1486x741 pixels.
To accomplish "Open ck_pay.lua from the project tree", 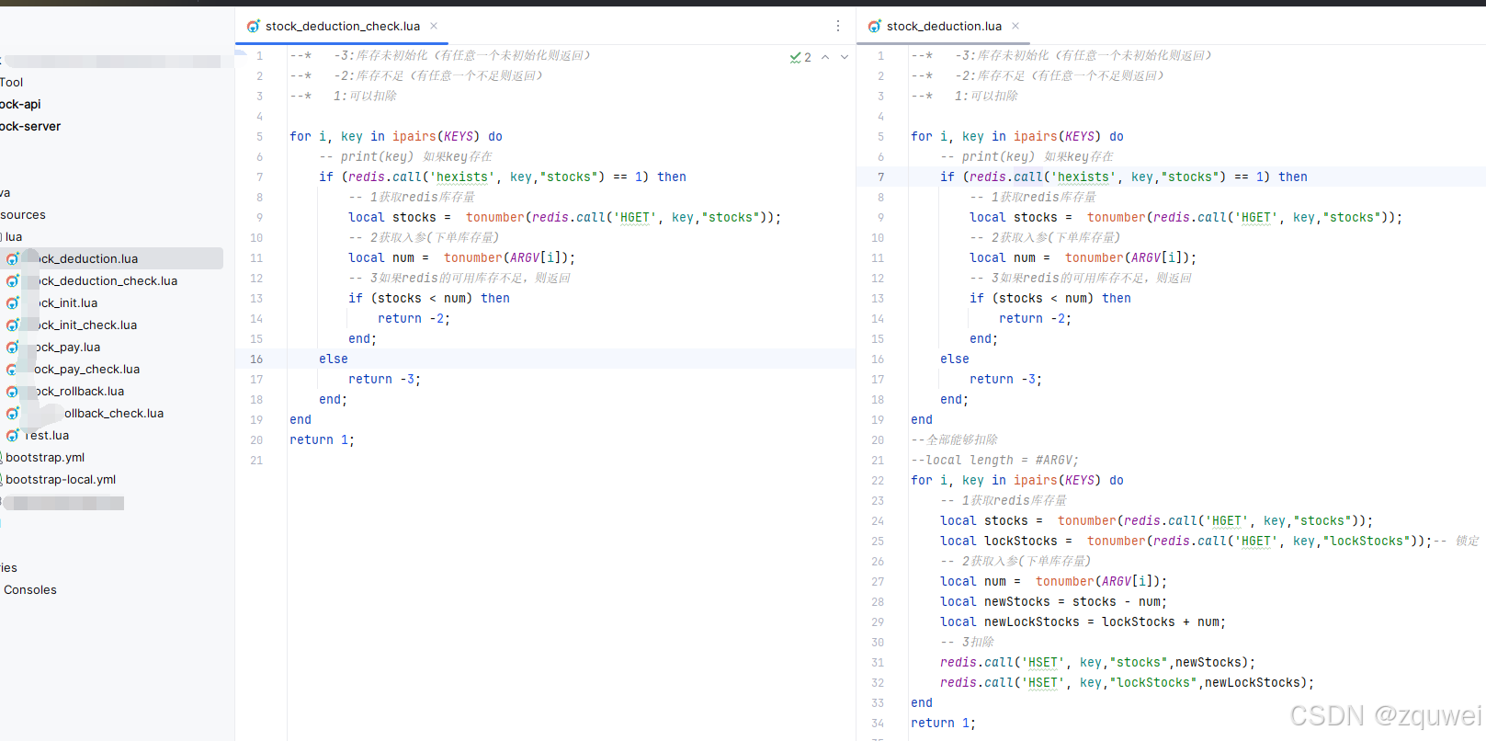I will pos(68,348).
